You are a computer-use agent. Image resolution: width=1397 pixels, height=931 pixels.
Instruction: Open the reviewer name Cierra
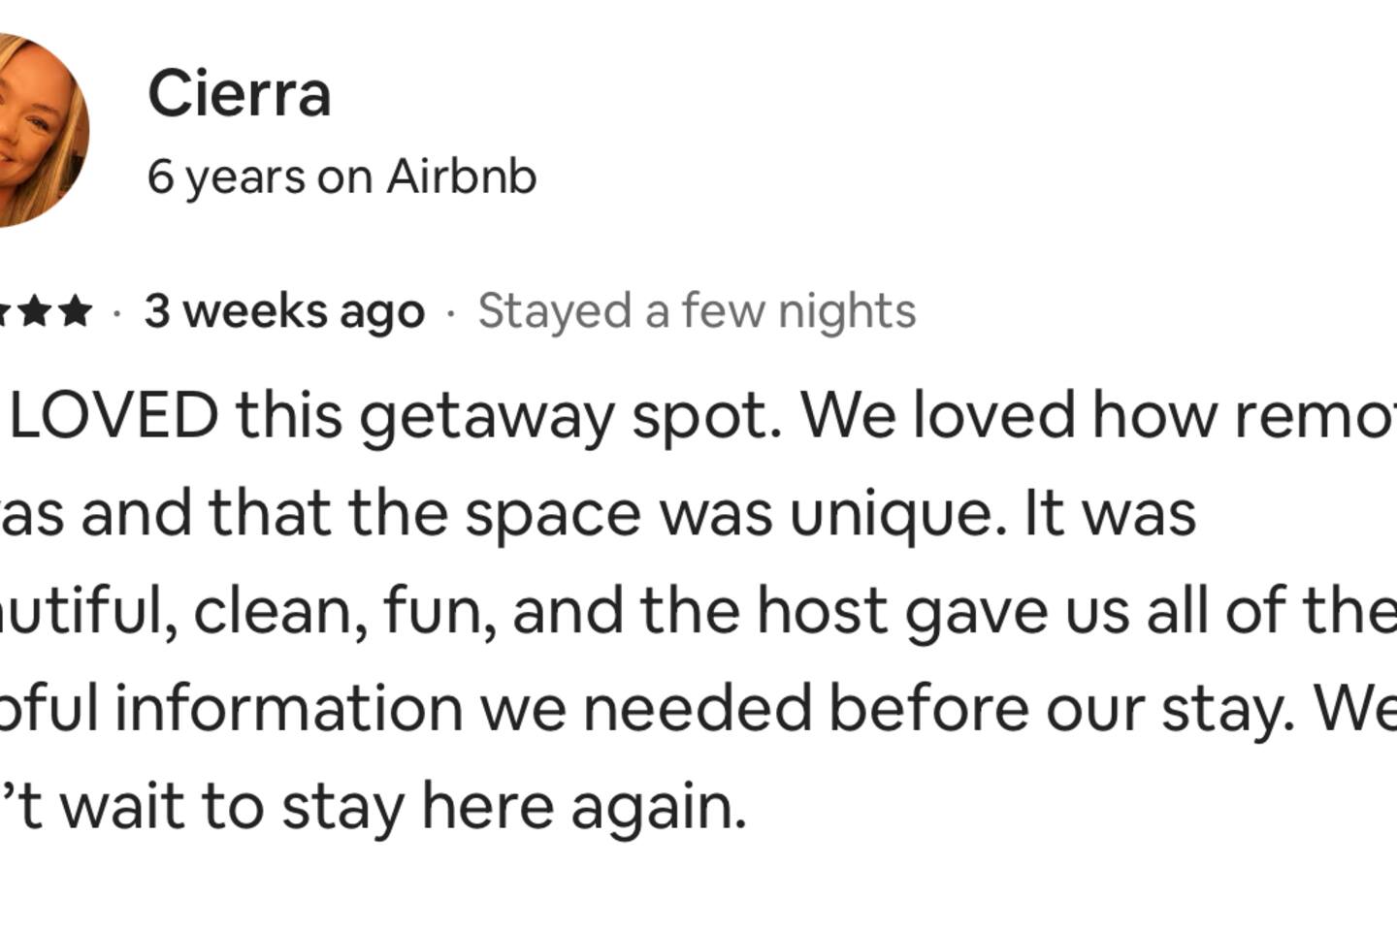(239, 95)
